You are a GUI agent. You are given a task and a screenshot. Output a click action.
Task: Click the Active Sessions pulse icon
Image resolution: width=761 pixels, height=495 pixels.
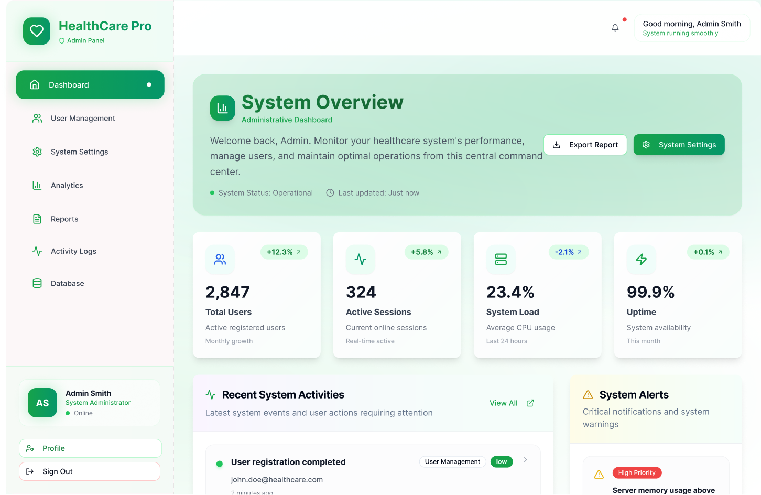click(361, 260)
